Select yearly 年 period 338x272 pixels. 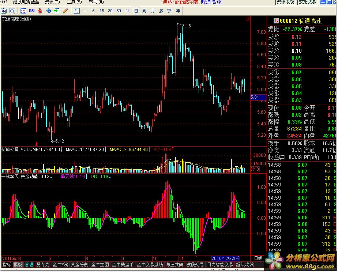tap(178, 11)
